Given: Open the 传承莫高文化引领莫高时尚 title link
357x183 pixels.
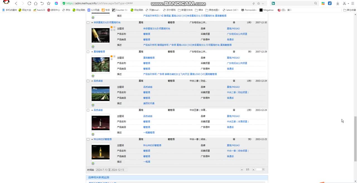Looking at the screenshot, I should [x=107, y=22].
